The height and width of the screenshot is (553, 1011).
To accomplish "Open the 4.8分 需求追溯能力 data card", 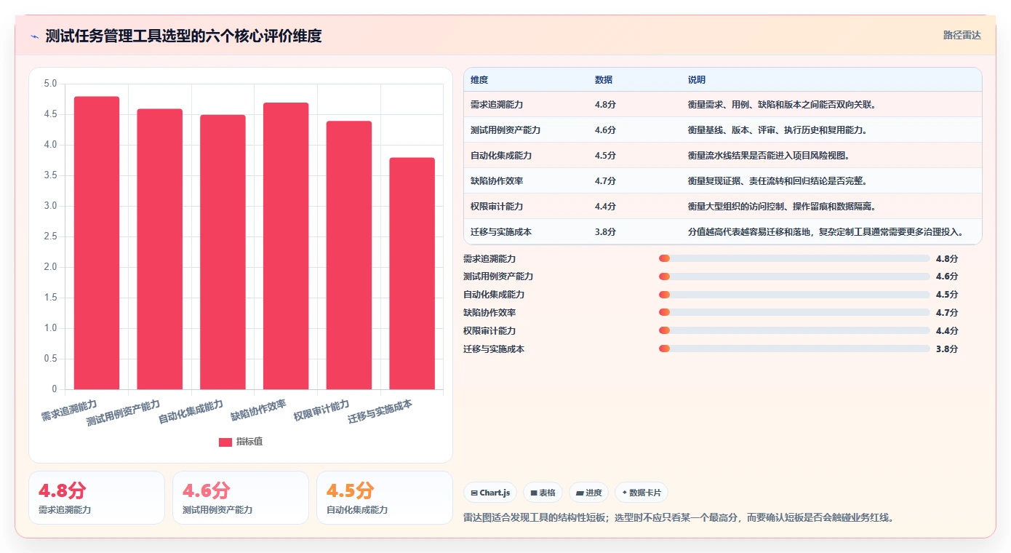I will [97, 498].
